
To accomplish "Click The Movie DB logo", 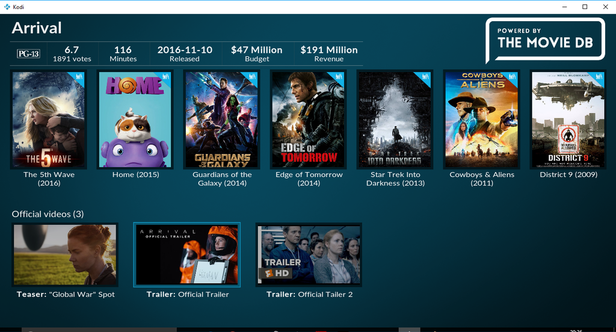I will pos(545,40).
